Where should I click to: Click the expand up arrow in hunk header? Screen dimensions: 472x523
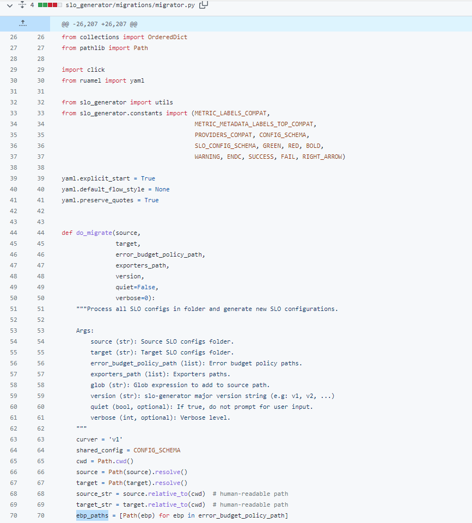click(22, 24)
